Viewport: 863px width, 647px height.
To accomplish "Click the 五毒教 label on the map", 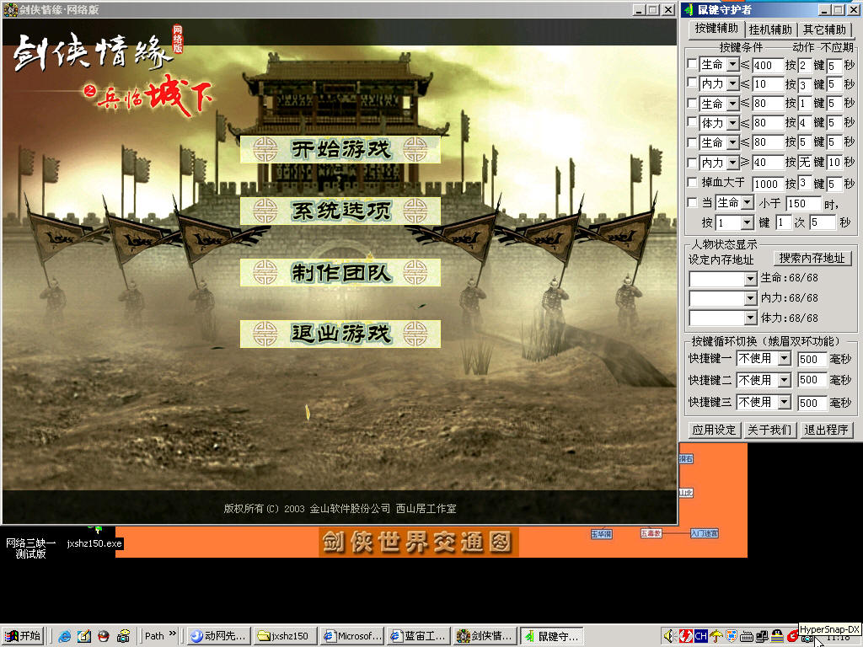I will (651, 532).
